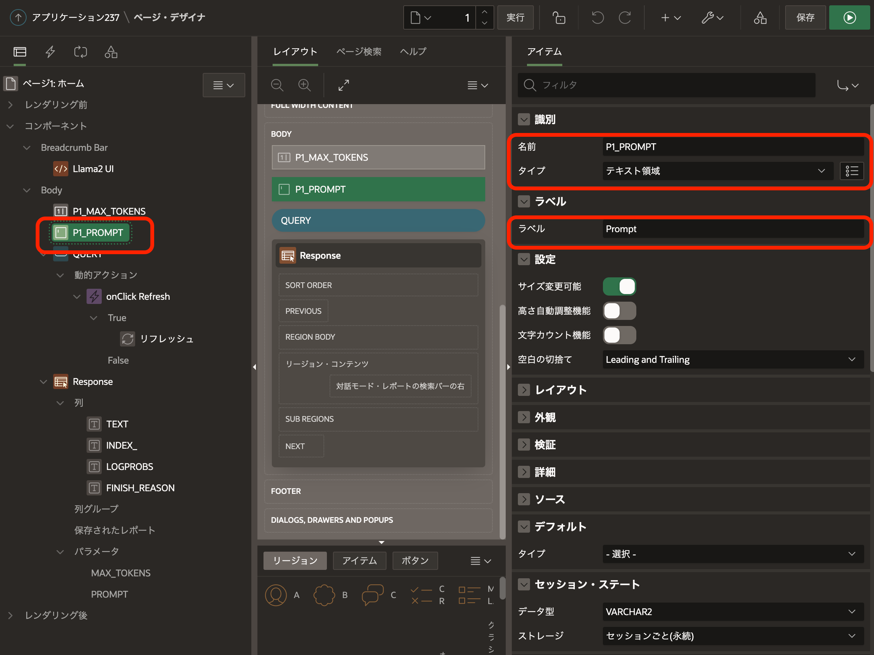Click the 保存 button
874x655 pixels.
point(805,17)
